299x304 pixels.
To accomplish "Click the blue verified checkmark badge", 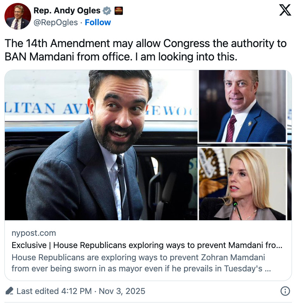I will [x=107, y=11].
